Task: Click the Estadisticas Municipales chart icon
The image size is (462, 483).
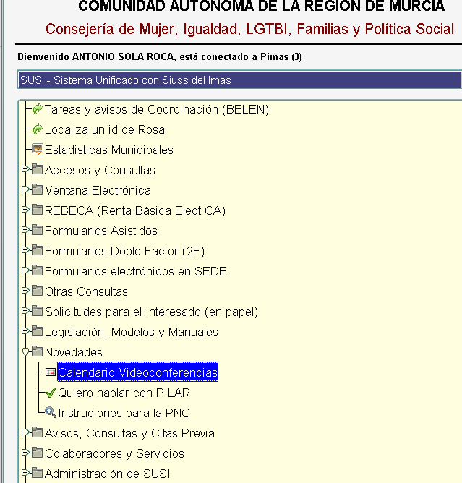Action: tap(38, 150)
